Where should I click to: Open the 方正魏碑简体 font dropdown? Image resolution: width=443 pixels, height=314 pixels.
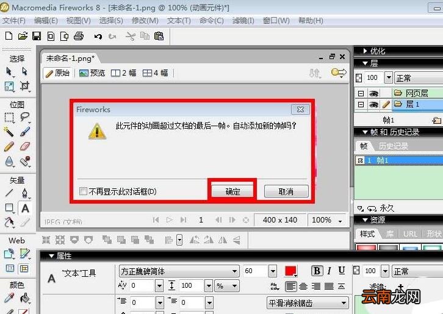point(234,271)
